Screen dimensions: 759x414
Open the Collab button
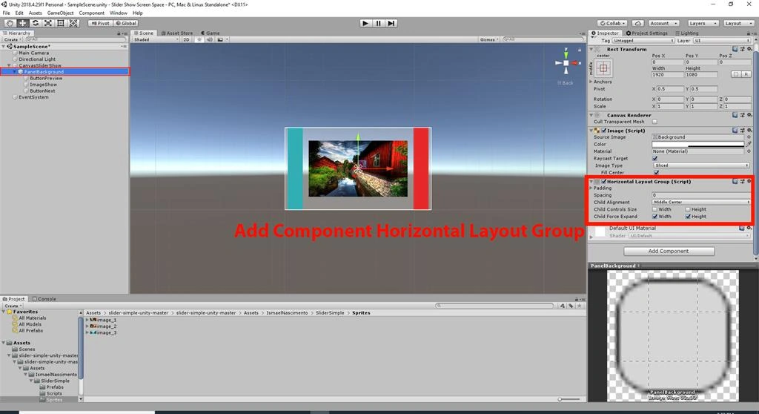click(x=612, y=23)
